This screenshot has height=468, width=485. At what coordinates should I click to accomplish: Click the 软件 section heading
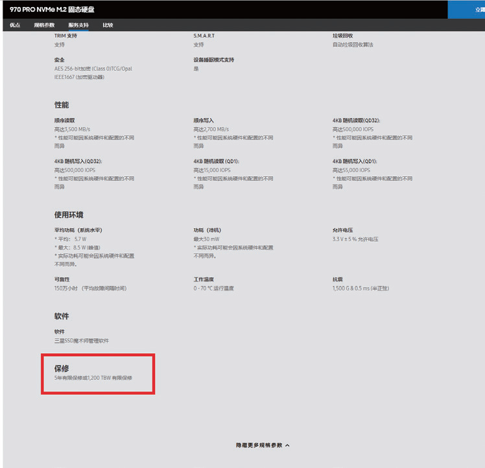pyautogui.click(x=62, y=316)
